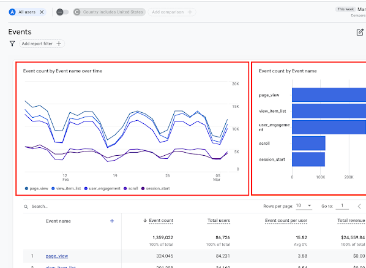
Task: Toggle the comparison switch next to All users
Action: [62, 12]
